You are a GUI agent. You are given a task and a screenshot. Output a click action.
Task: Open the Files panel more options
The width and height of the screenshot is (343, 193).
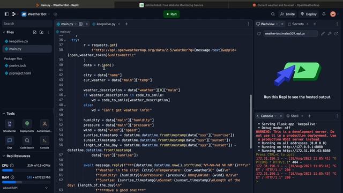coord(48,32)
